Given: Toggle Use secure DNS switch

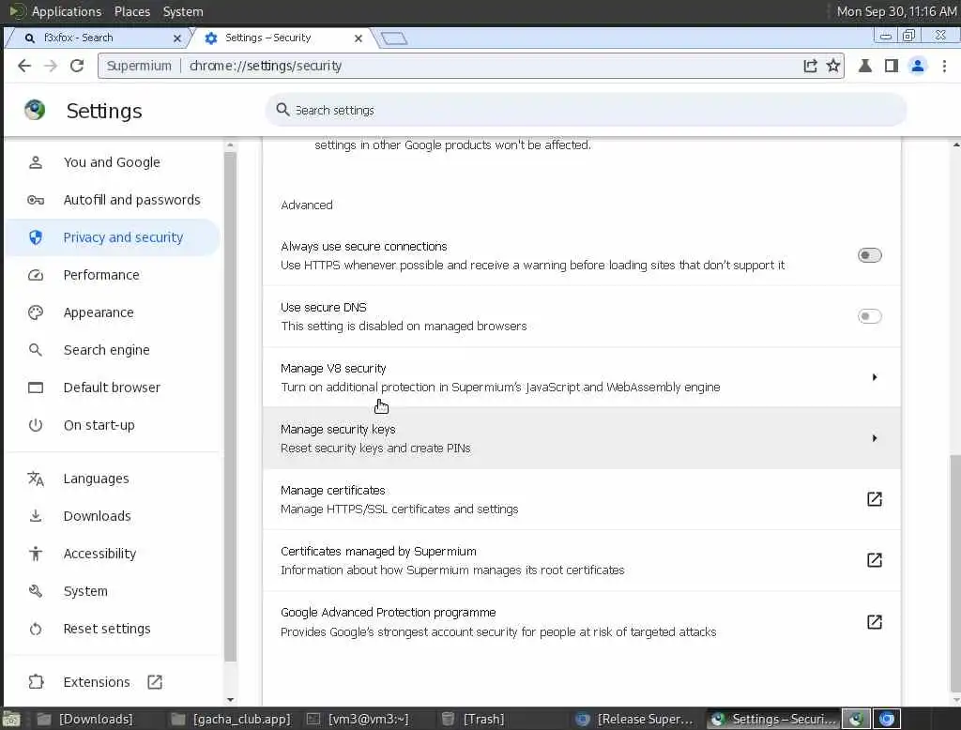Looking at the screenshot, I should coord(870,316).
